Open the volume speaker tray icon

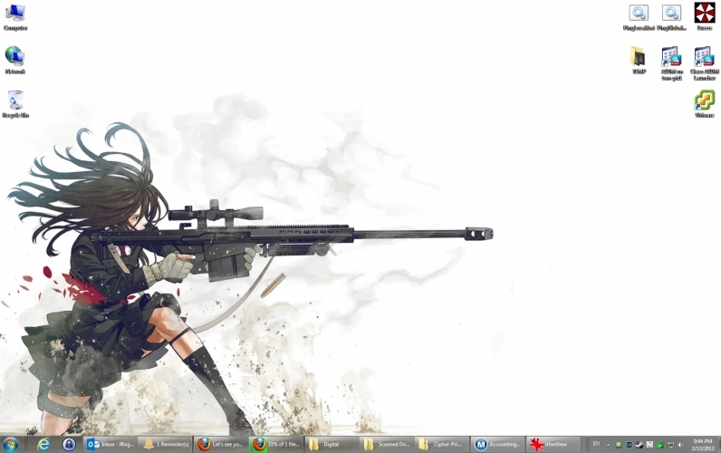pos(681,445)
